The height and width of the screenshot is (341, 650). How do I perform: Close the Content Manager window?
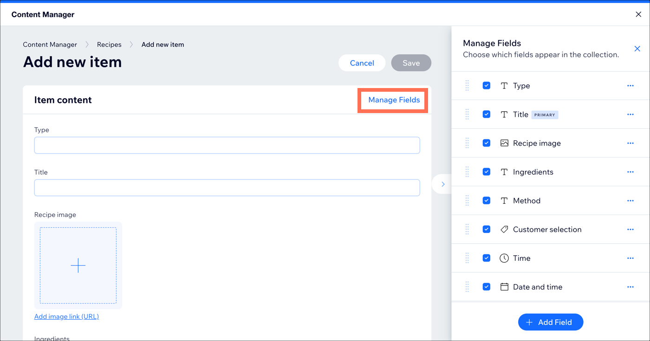638,14
